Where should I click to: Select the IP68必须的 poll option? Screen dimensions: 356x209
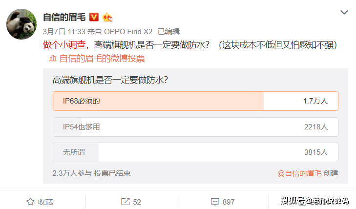pos(195,101)
